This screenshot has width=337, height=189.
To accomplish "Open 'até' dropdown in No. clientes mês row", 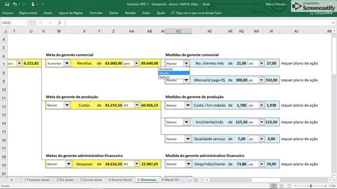I will 261,63.
